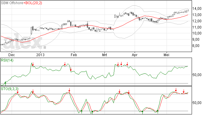206x115 pixels.
Task: Click the 50,00 level label in STO panel
Action: tap(197, 103)
